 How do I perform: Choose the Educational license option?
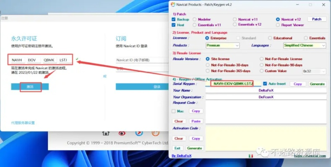[x=270, y=38]
